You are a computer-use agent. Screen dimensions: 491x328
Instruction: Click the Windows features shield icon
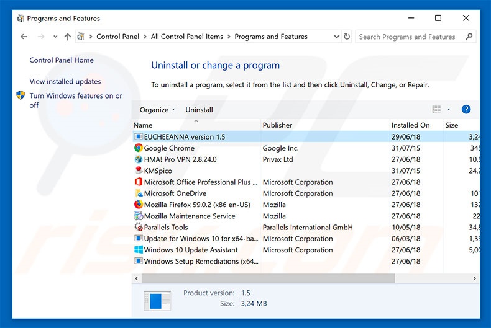click(x=21, y=95)
